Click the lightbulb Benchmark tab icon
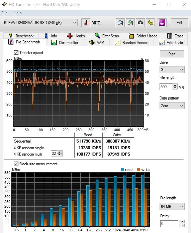191x233 pixels. coord(11,36)
